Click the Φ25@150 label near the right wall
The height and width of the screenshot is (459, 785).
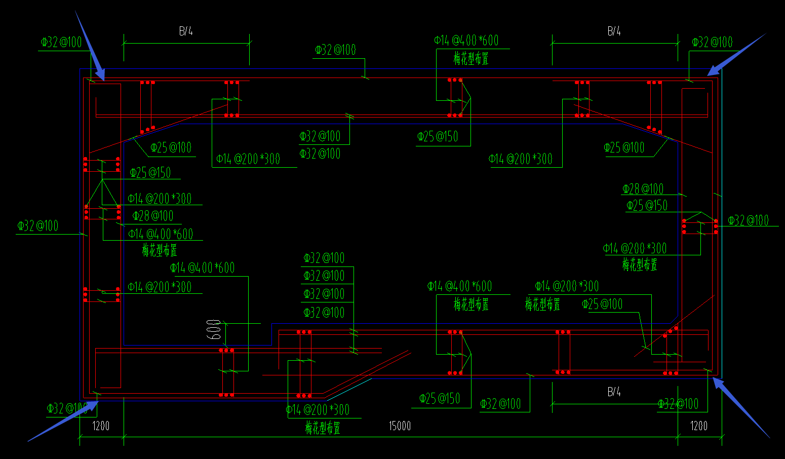(x=647, y=206)
